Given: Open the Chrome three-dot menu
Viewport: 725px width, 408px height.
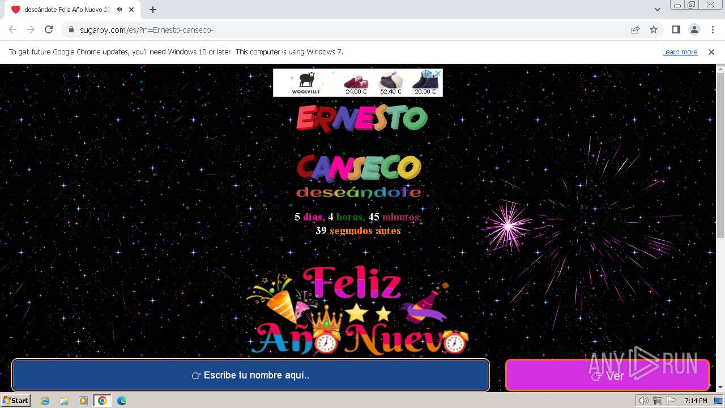Looking at the screenshot, I should (713, 30).
